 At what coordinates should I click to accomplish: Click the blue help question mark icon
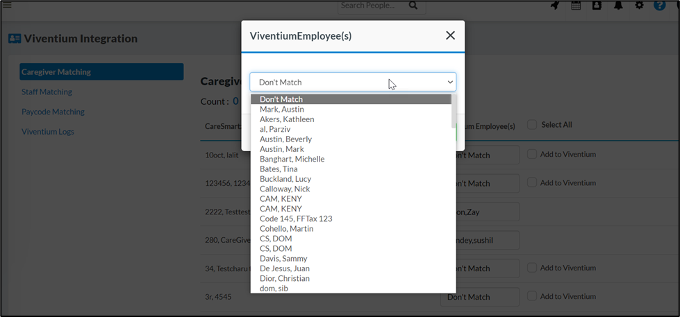pos(660,6)
